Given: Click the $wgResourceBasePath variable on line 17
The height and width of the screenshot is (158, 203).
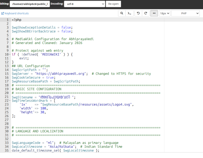Looking at the screenshot, I should (x=30, y=81).
